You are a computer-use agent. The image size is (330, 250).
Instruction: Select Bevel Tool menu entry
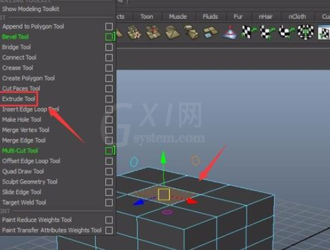click(x=15, y=37)
